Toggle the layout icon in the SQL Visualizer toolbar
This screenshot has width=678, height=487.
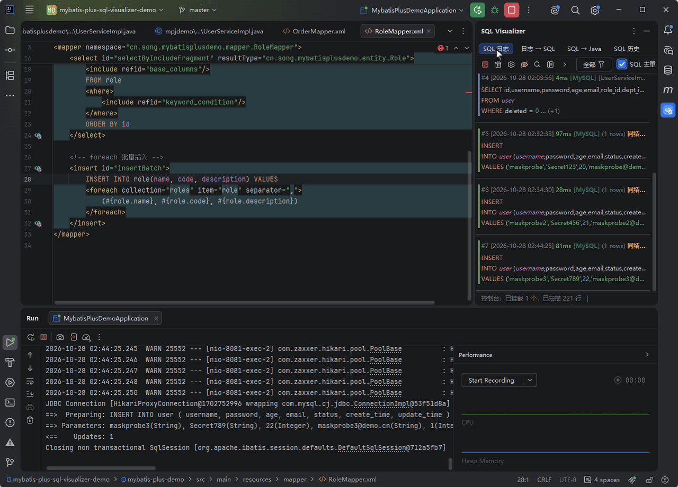click(x=550, y=65)
